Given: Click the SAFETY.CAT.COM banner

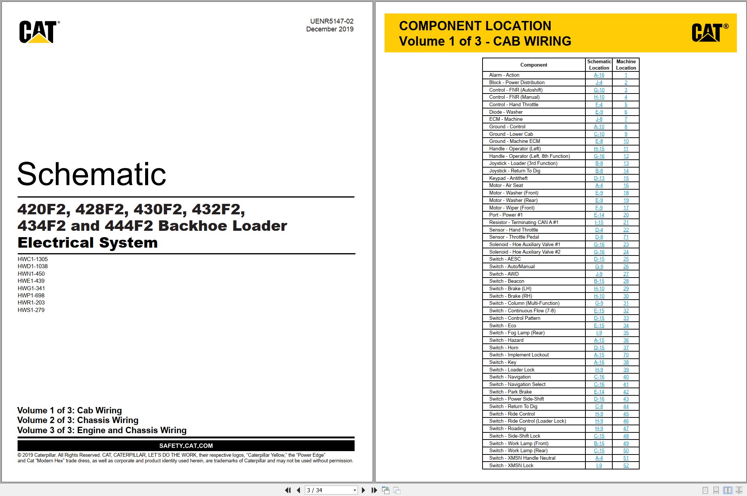Looking at the screenshot, I should click(x=186, y=446).
